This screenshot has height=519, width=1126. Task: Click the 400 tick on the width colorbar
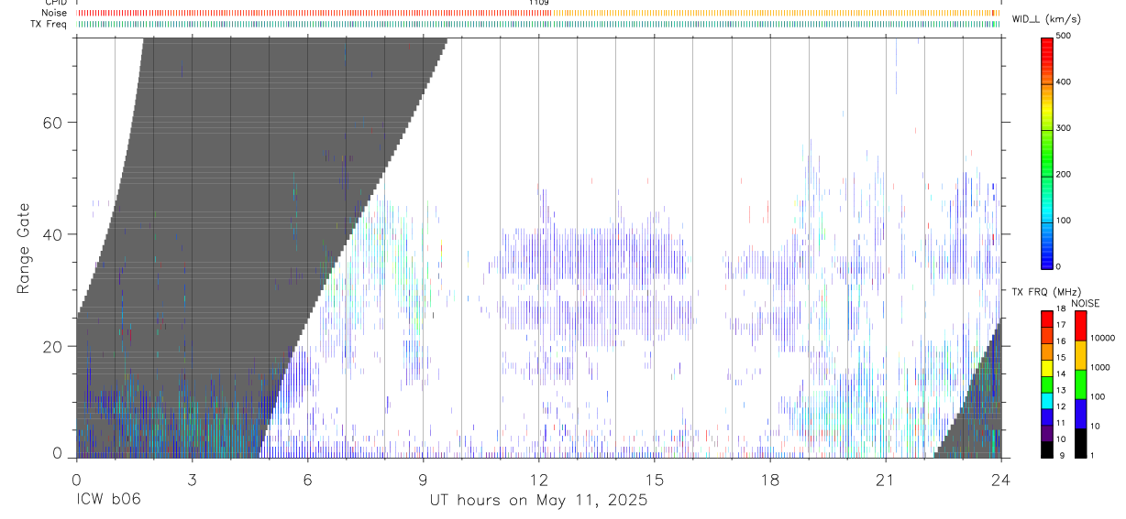(1064, 82)
